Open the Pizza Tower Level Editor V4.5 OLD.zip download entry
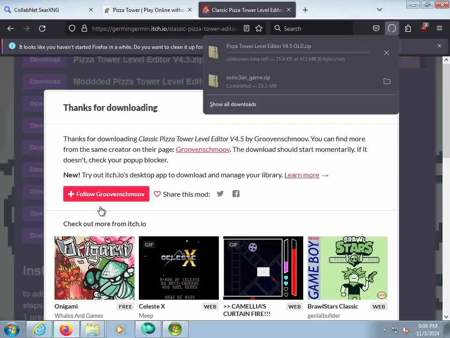The height and width of the screenshot is (338, 450). [290, 53]
